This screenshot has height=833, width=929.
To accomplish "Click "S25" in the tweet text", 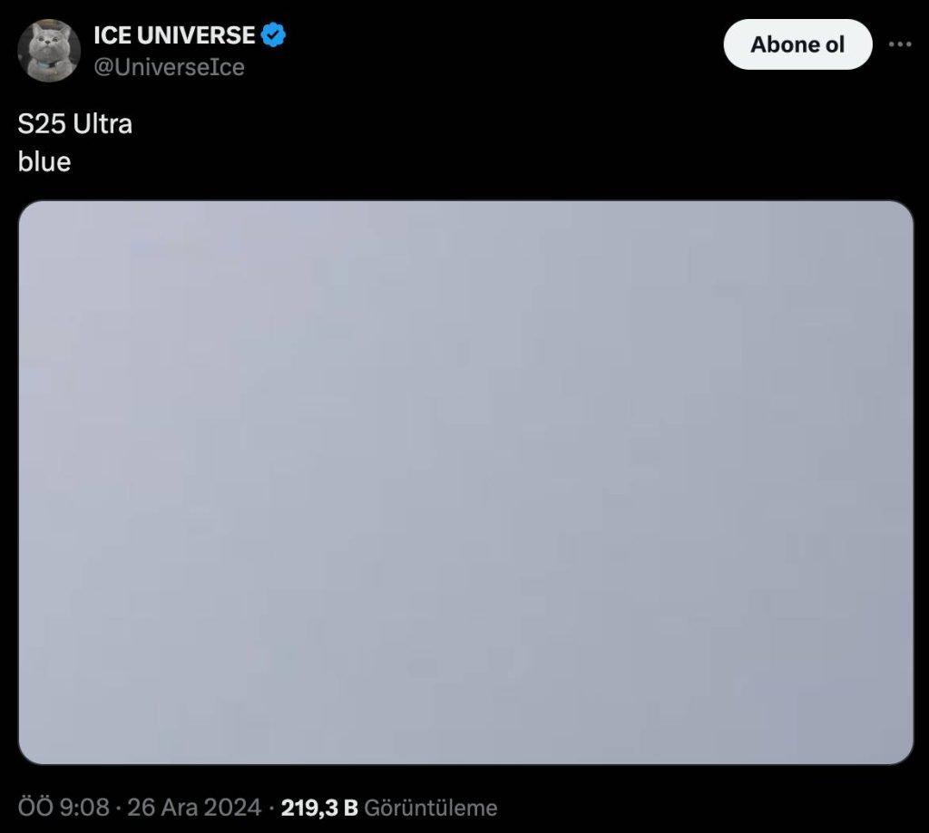I will tap(42, 124).
